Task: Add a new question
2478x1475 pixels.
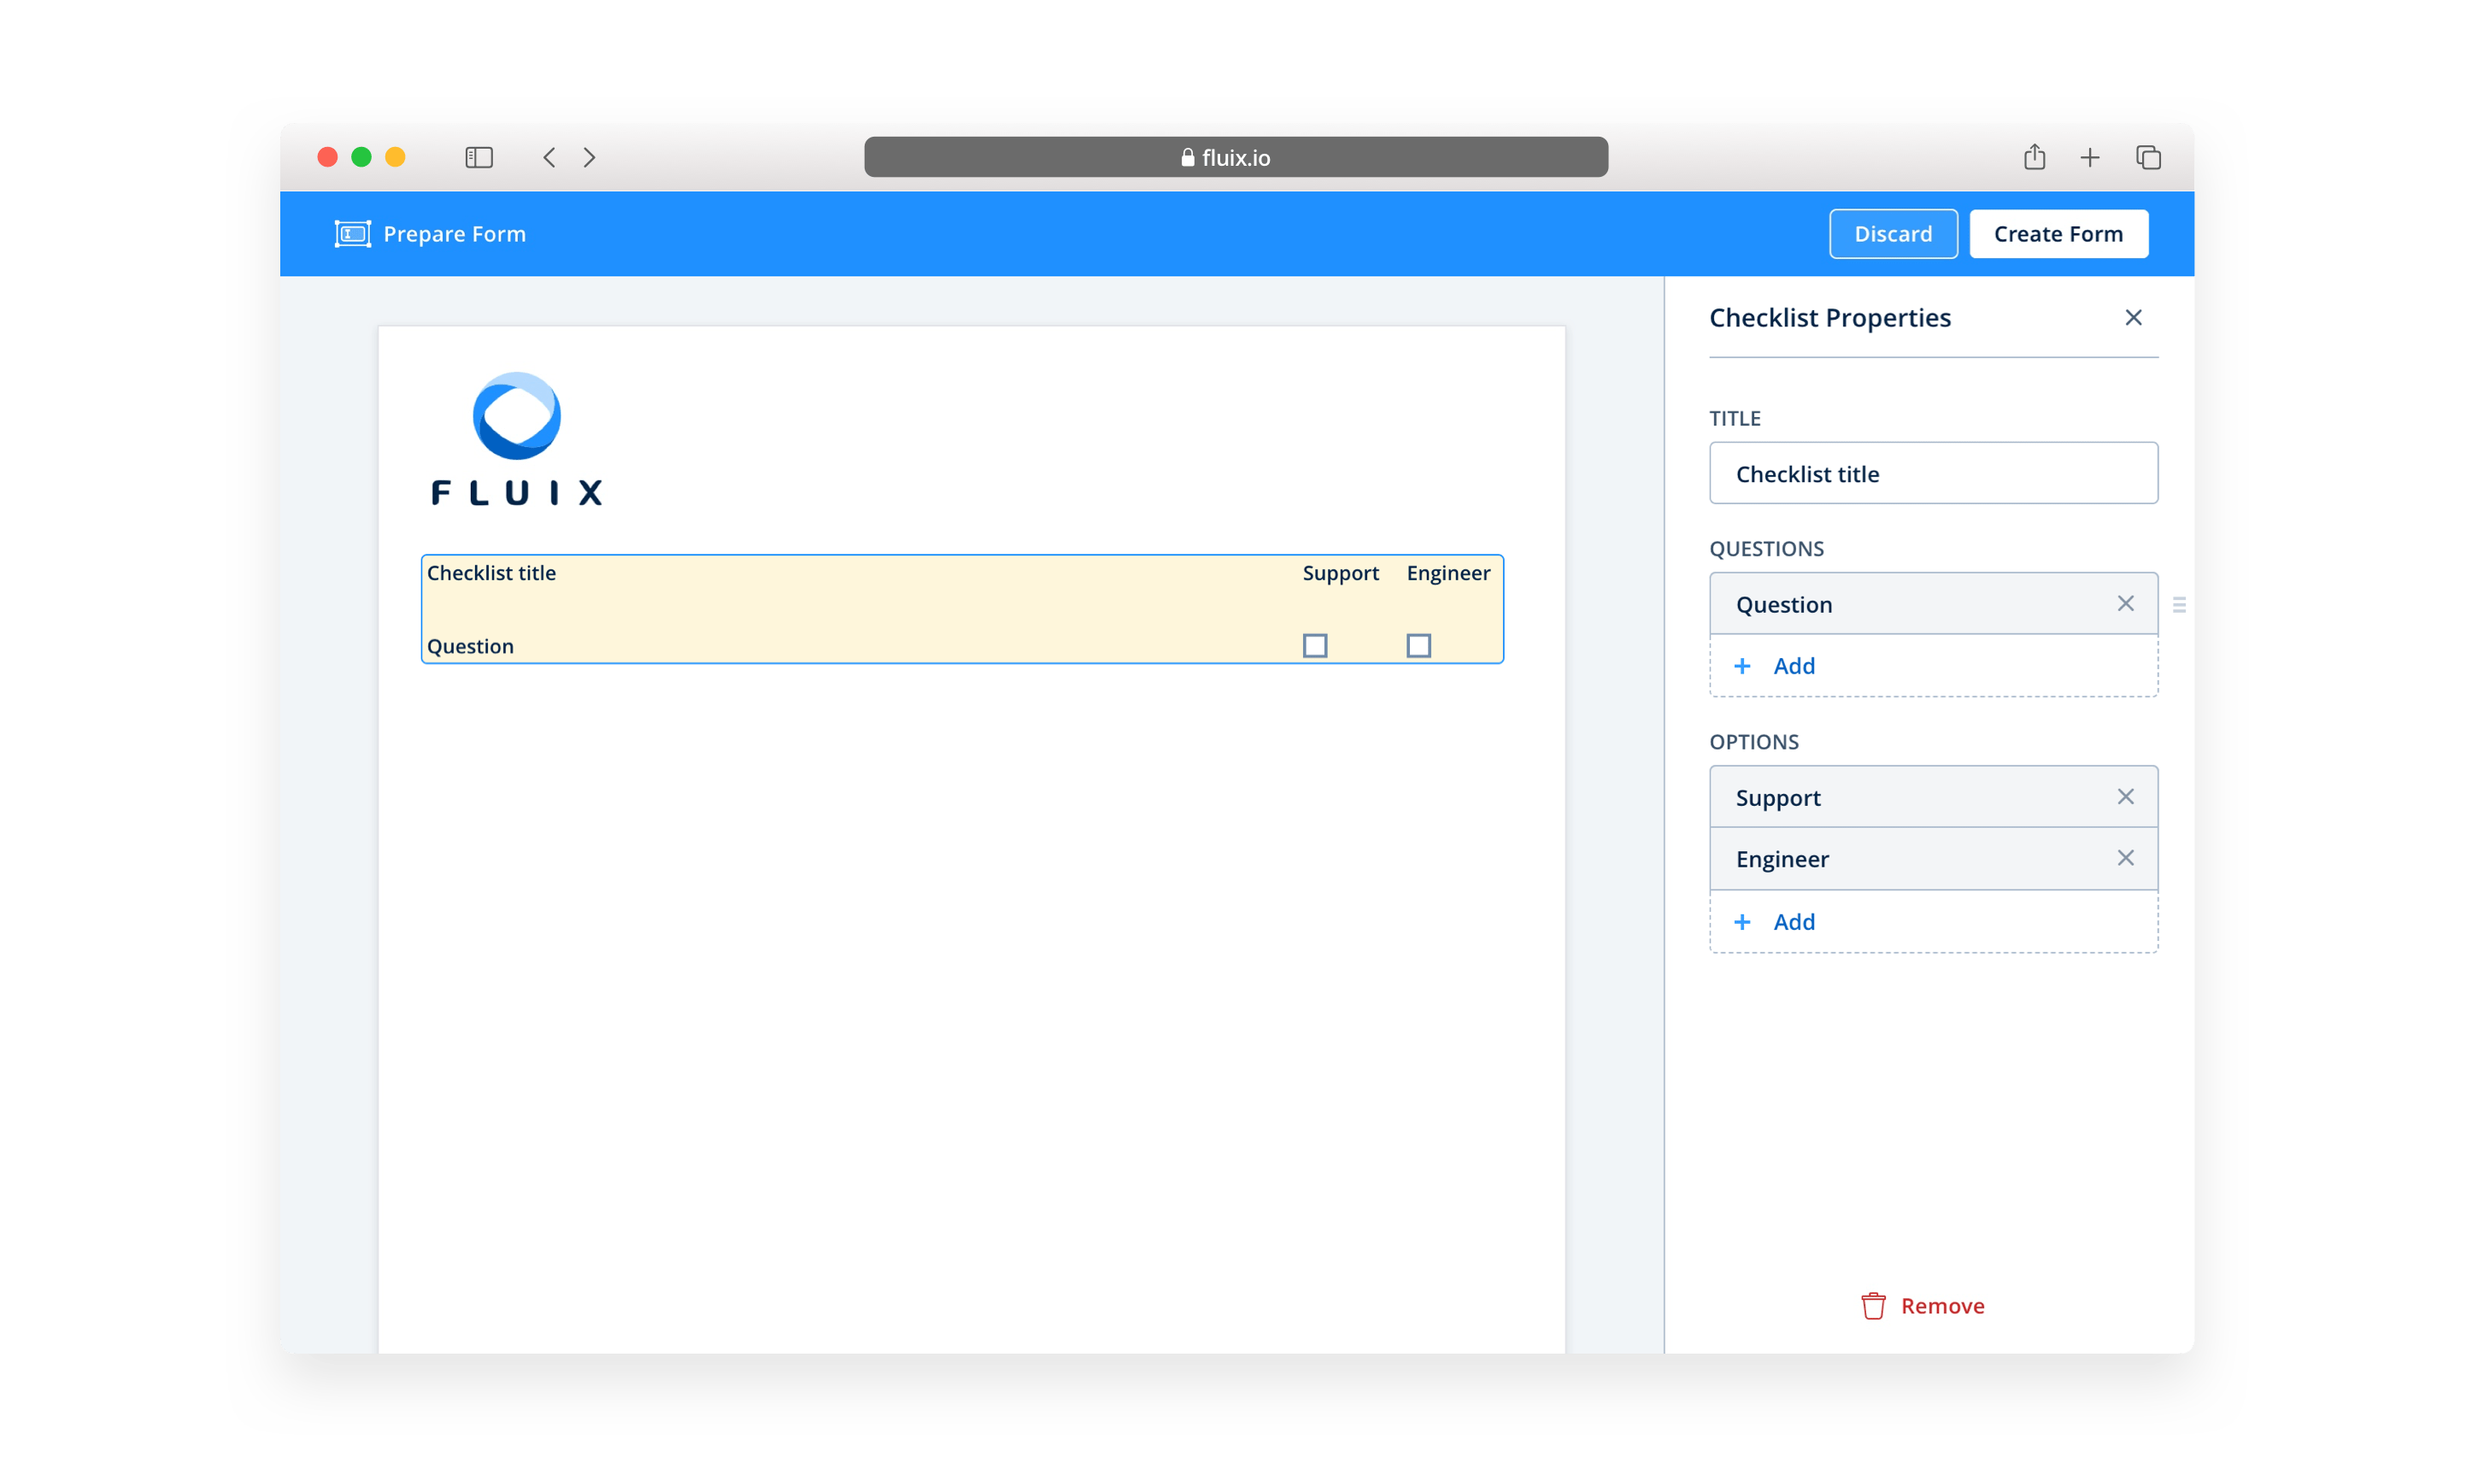Action: tap(1776, 666)
